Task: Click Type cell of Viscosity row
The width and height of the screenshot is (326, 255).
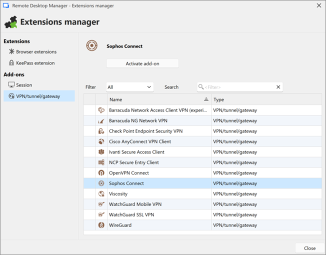Action: pyautogui.click(x=266, y=193)
